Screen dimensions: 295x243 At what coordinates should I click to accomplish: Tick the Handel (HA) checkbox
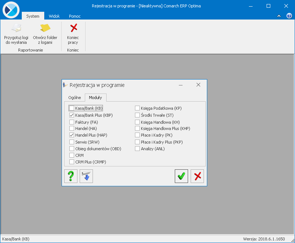pos(72,128)
